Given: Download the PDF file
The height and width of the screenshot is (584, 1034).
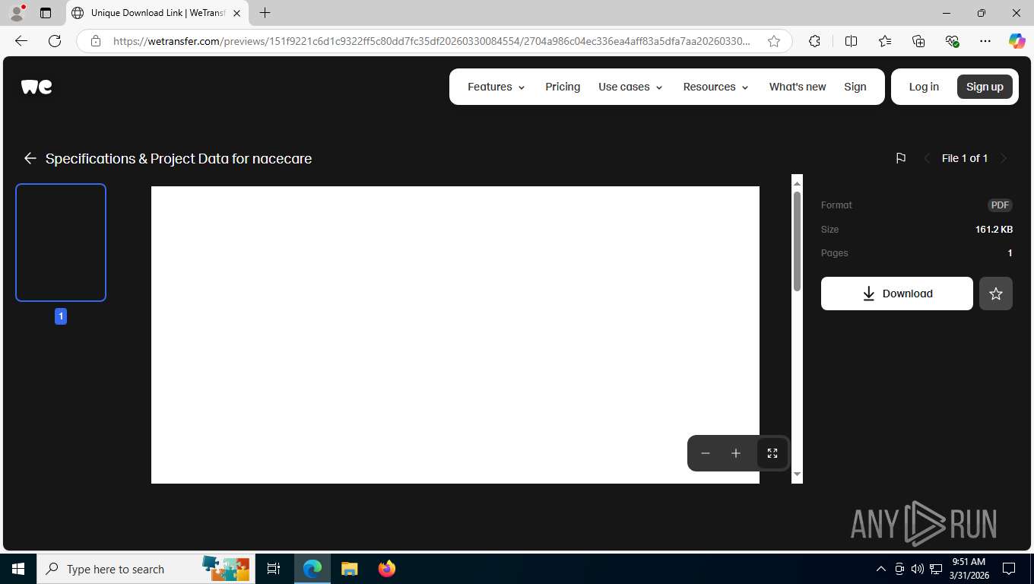Looking at the screenshot, I should coord(897,294).
